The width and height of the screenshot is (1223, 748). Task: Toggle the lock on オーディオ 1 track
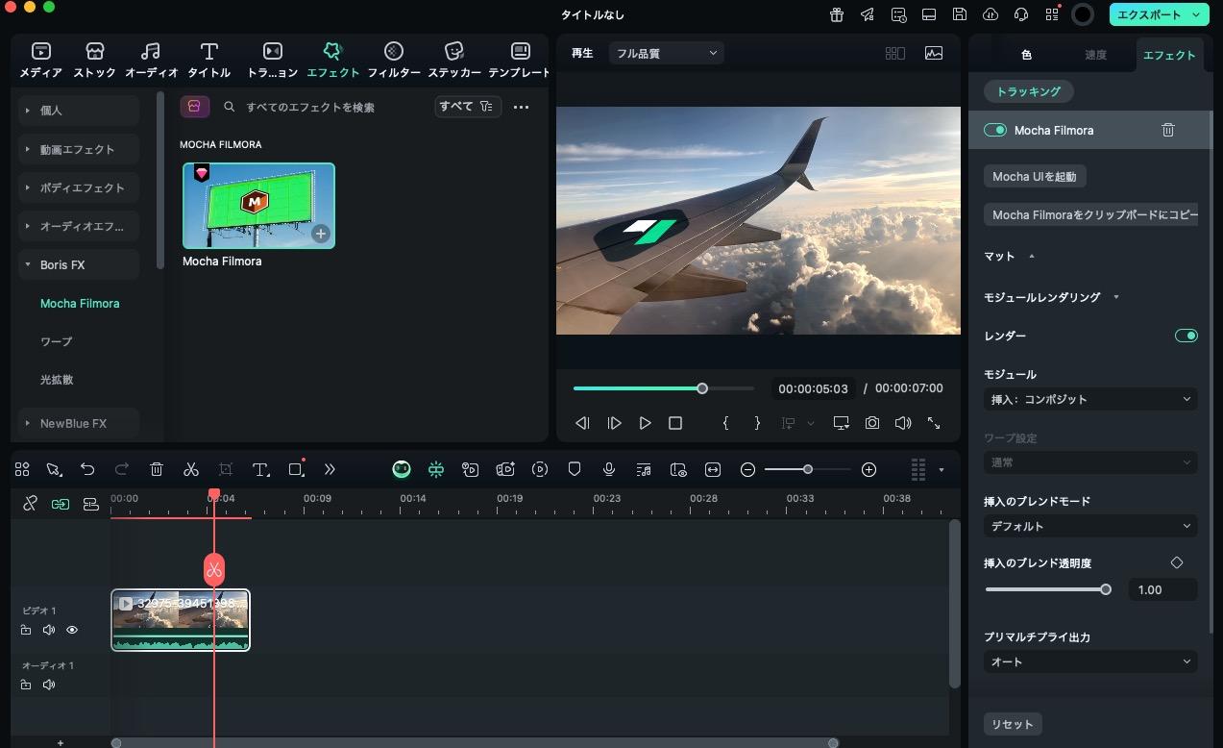[26, 685]
